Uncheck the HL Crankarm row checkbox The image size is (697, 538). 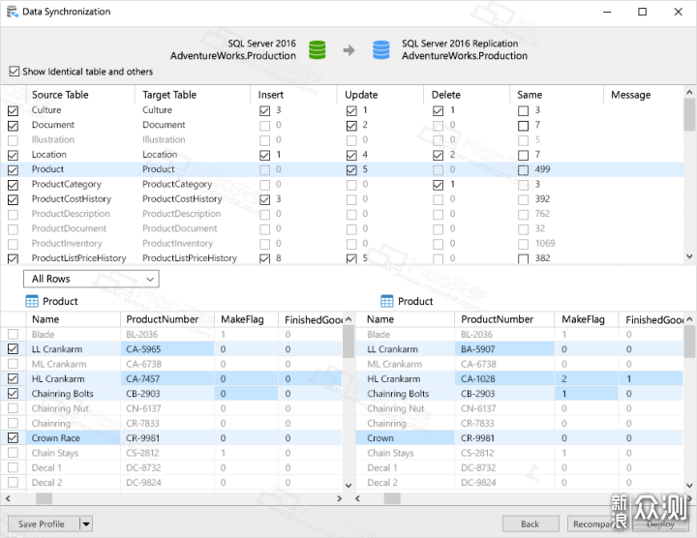(13, 378)
